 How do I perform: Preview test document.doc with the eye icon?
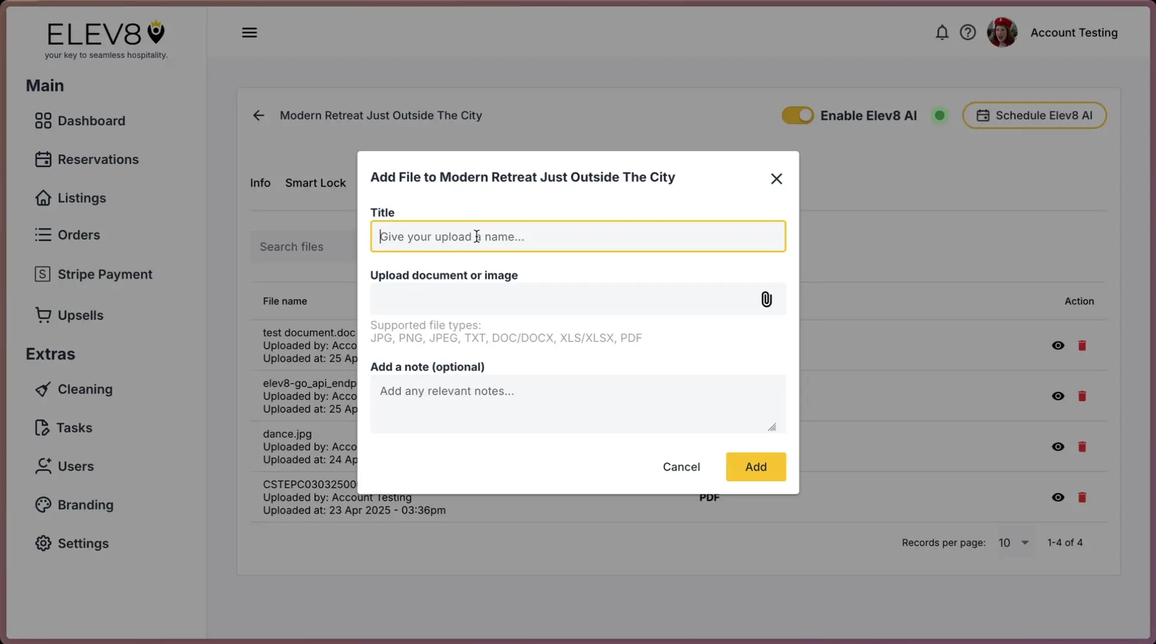pyautogui.click(x=1058, y=346)
